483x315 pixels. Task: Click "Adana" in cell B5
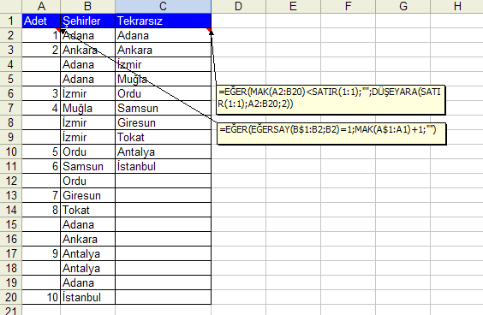tap(78, 79)
